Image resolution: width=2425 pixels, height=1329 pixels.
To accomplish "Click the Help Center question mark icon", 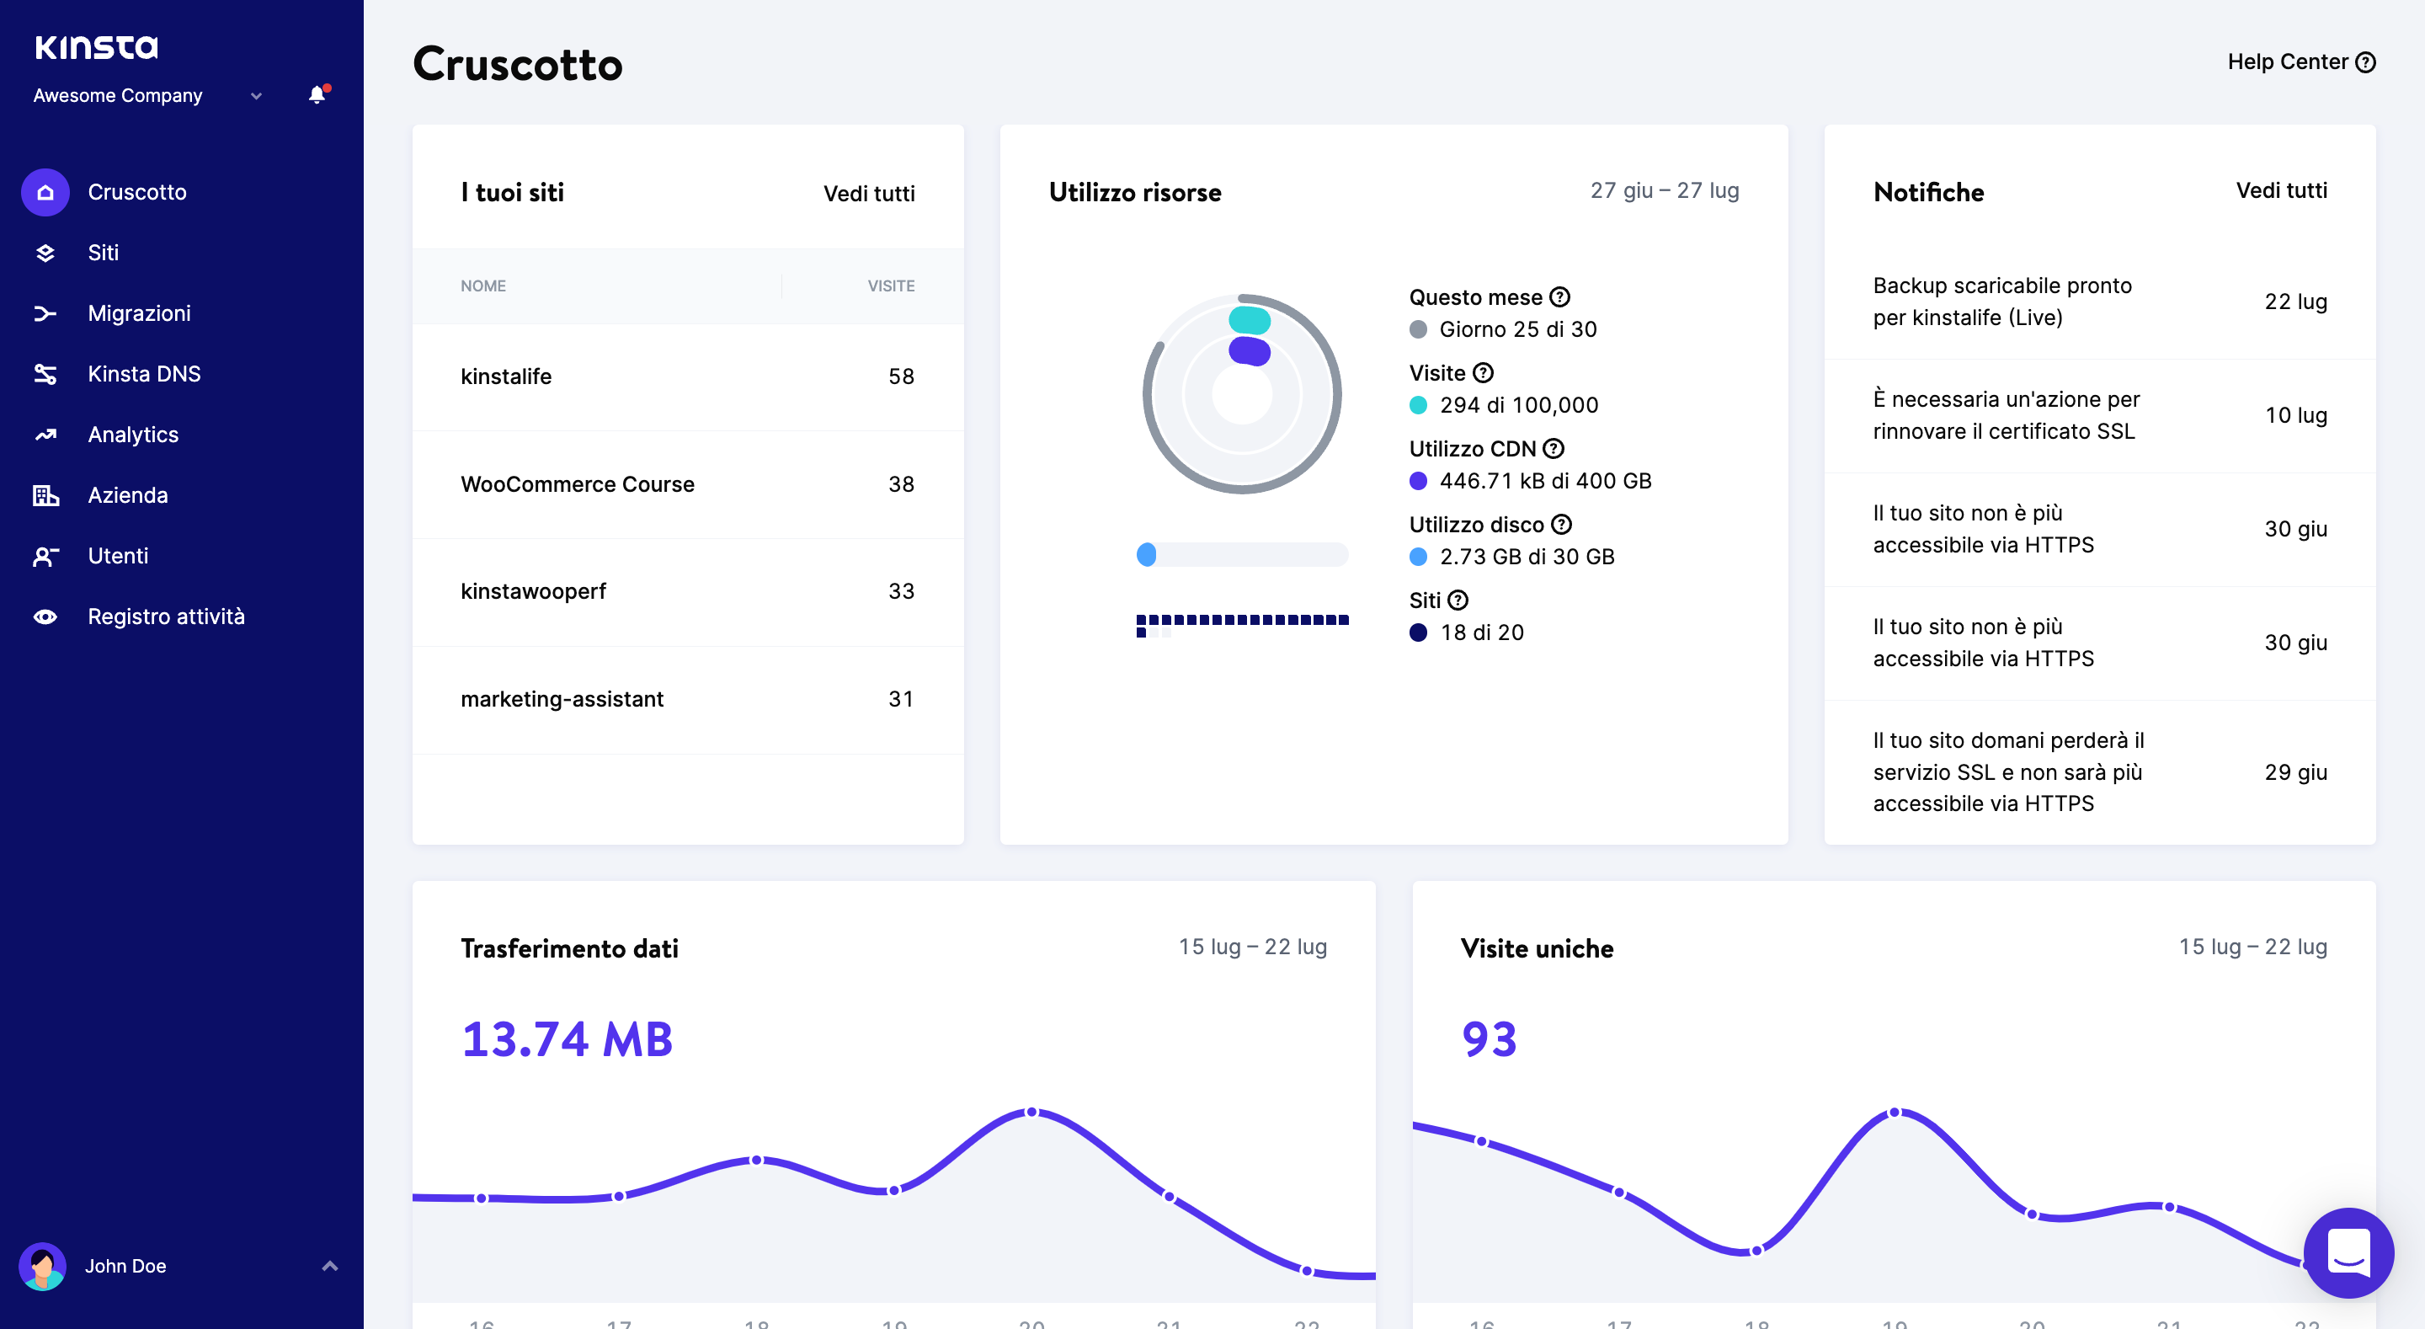I will pyautogui.click(x=2366, y=61).
